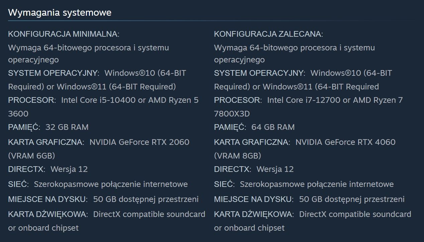Select the KONFIGURACJA MINIMALNA label
Viewport: 424px width, 242px height.
click(x=64, y=34)
